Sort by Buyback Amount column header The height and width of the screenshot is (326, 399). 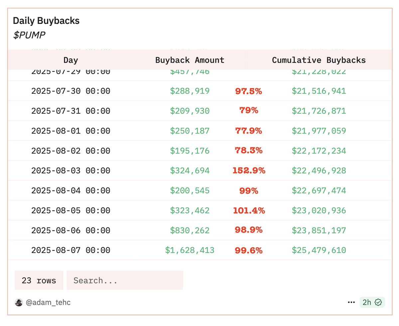[190, 60]
